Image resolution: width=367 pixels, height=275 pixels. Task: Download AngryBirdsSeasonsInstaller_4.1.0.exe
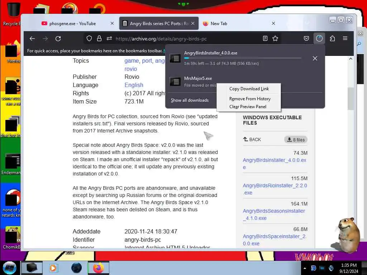pyautogui.click(x=274, y=214)
